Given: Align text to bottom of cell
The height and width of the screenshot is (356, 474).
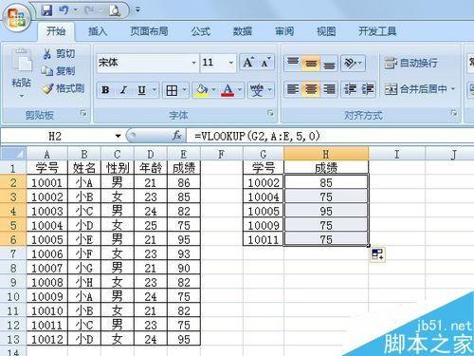Looking at the screenshot, I should pos(329,63).
